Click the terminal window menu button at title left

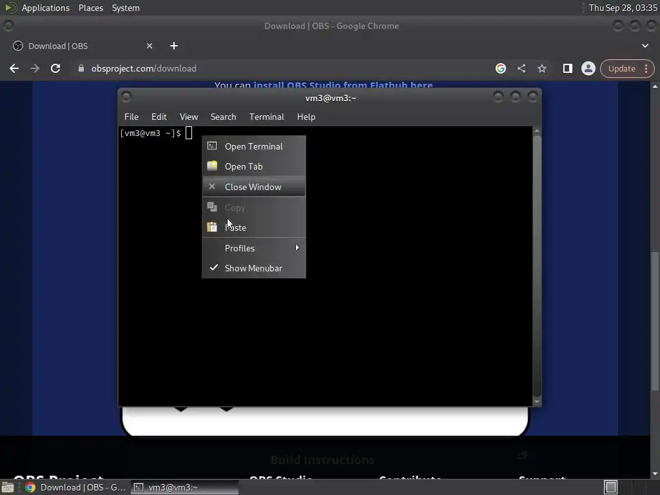126,97
